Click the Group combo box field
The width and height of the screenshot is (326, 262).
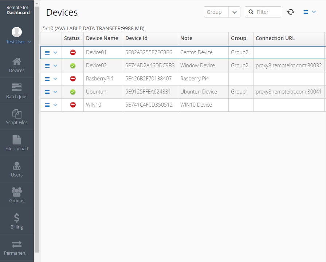(x=216, y=12)
